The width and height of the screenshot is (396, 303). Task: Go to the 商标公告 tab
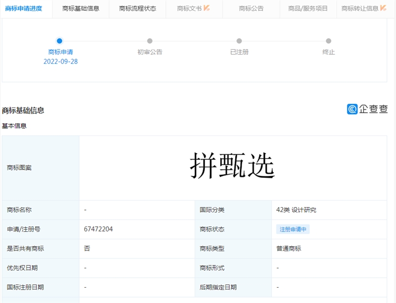pyautogui.click(x=251, y=8)
